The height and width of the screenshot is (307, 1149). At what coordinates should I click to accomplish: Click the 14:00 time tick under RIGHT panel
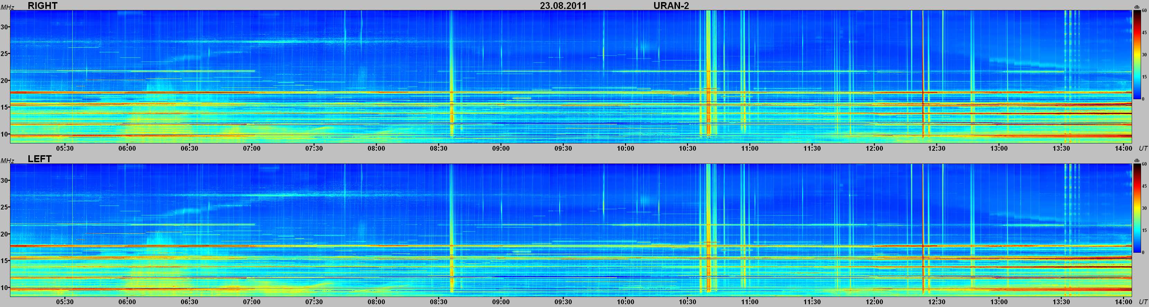click(x=1123, y=148)
